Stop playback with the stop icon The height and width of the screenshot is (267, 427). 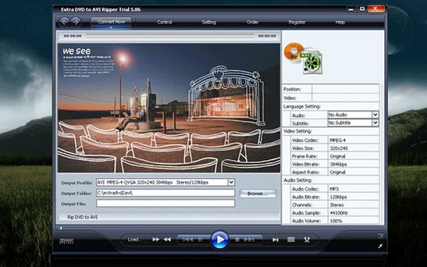pyautogui.click(x=237, y=239)
